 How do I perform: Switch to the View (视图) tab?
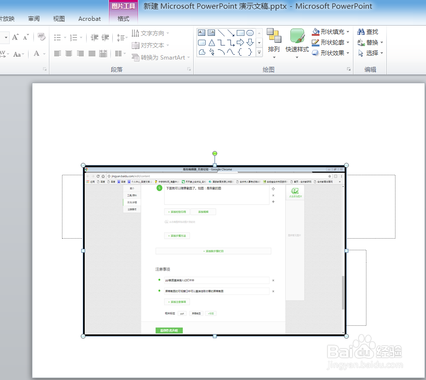coord(59,19)
